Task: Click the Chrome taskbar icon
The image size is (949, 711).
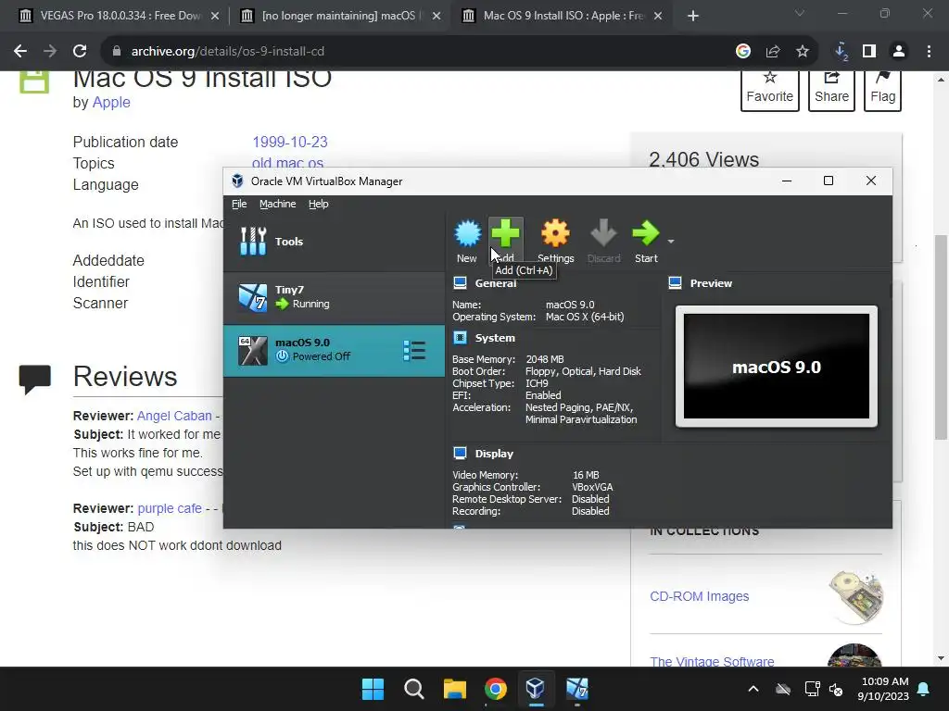Action: tap(495, 689)
